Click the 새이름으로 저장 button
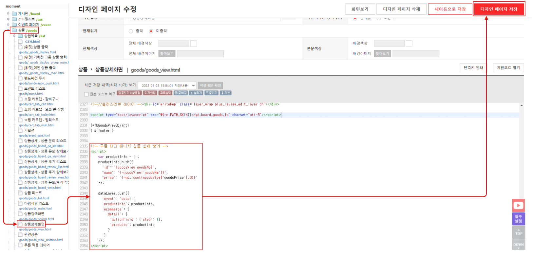The height and width of the screenshot is (256, 533). [450, 9]
